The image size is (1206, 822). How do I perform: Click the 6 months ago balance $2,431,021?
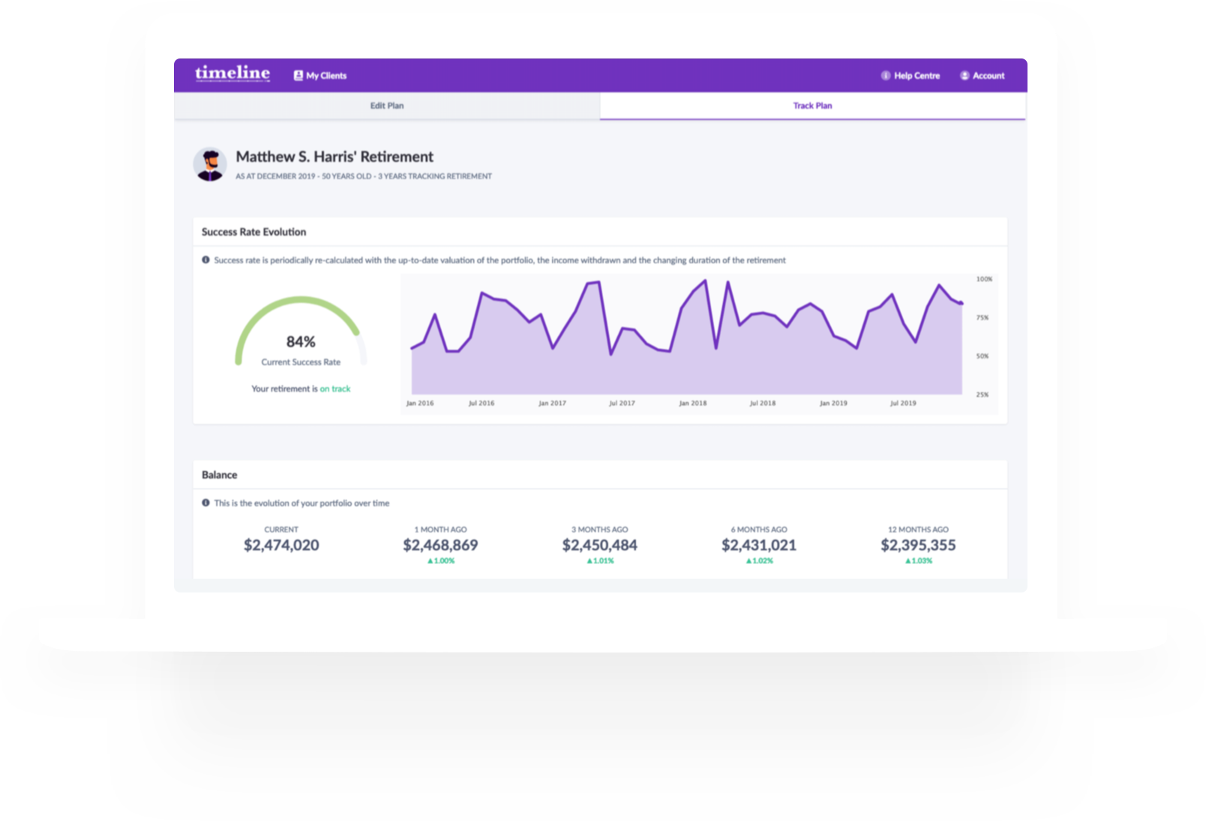click(x=759, y=545)
